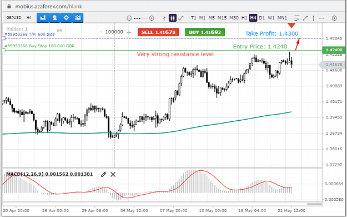Image resolution: width=347 pixels, height=217 pixels.
Task: Select the #59950368 Buy Stop 100 000 GBP label
Action: (39, 46)
